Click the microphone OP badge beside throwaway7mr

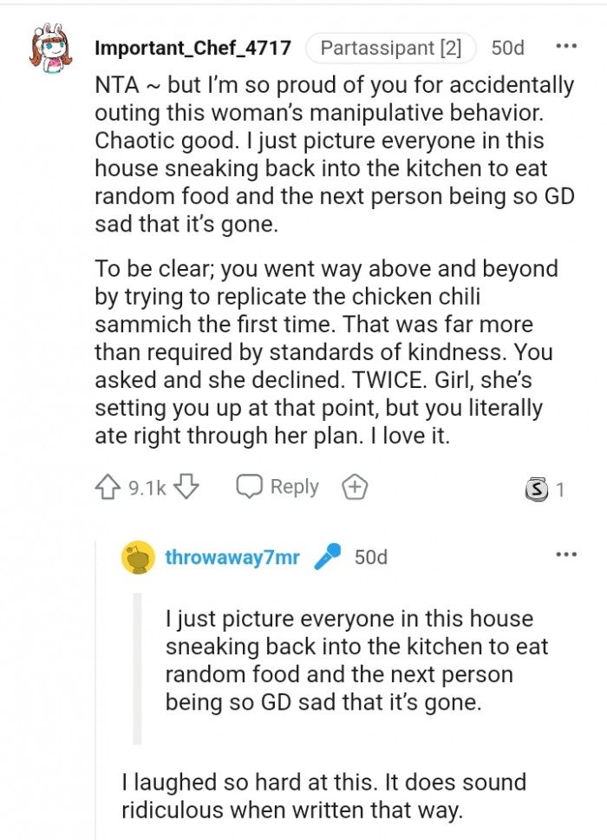(328, 558)
